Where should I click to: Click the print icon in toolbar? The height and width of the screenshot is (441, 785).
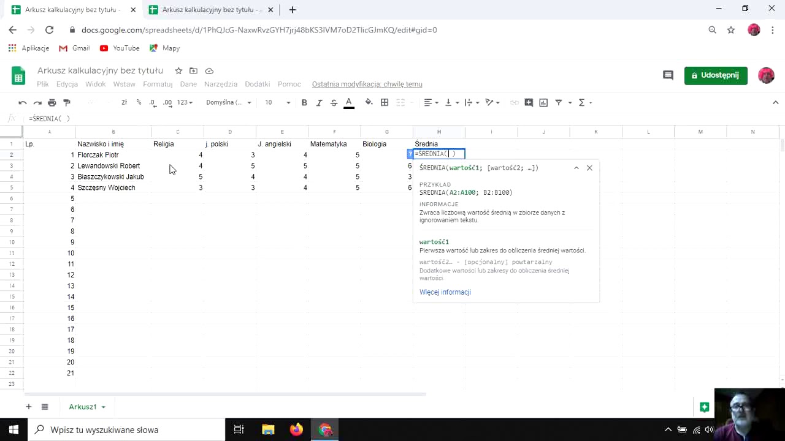tap(52, 102)
